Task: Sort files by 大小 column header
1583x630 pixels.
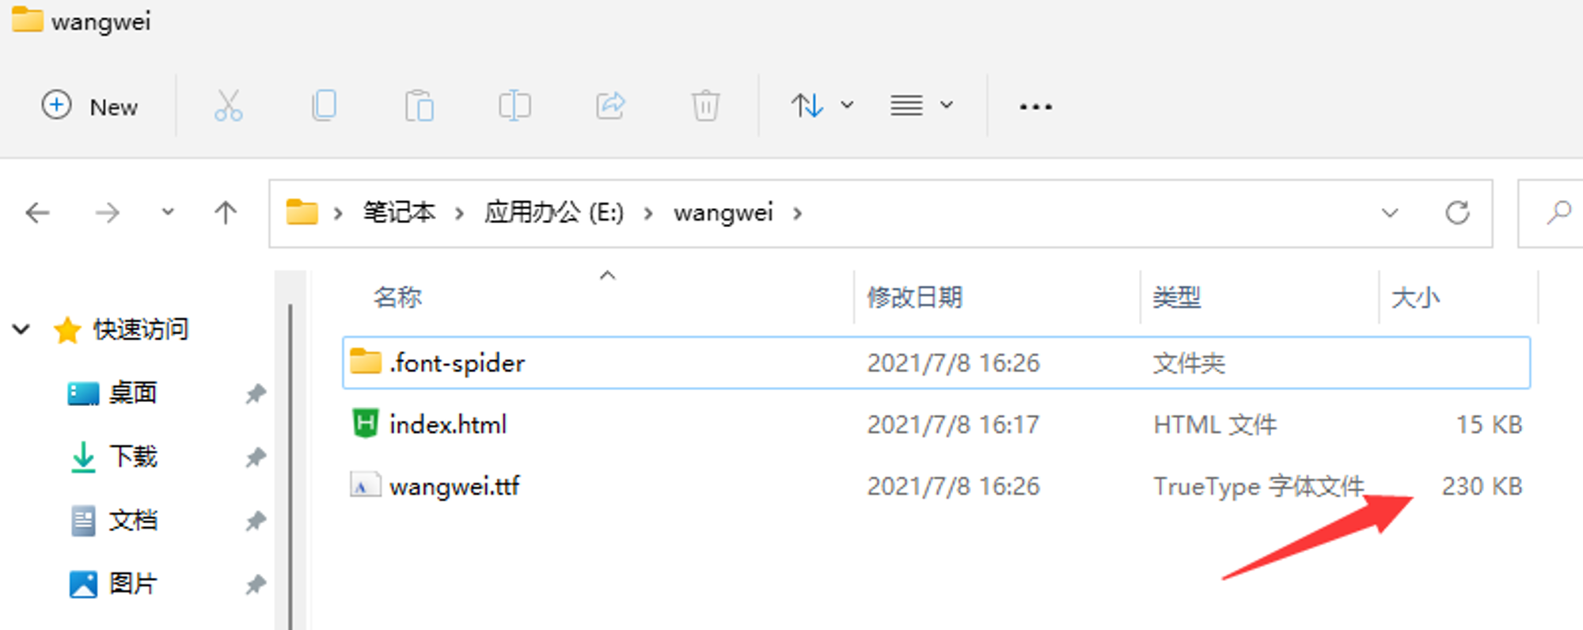Action: 1415,298
